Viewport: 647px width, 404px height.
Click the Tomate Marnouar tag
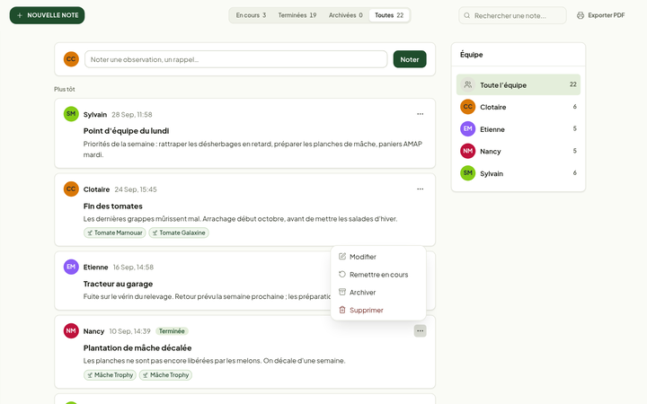pyautogui.click(x=115, y=233)
